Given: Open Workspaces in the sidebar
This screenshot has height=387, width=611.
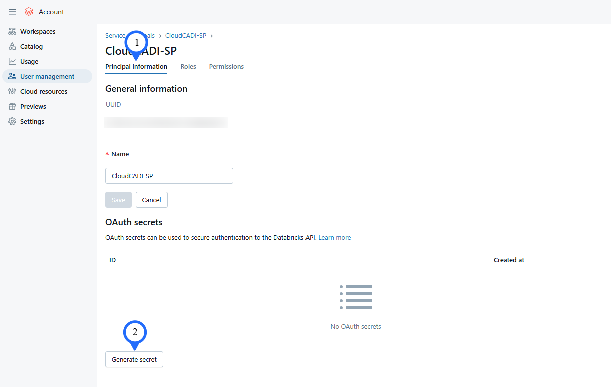Looking at the screenshot, I should point(38,31).
